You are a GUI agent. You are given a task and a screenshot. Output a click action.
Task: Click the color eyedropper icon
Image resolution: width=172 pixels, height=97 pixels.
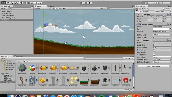pyautogui.click(x=170, y=29)
